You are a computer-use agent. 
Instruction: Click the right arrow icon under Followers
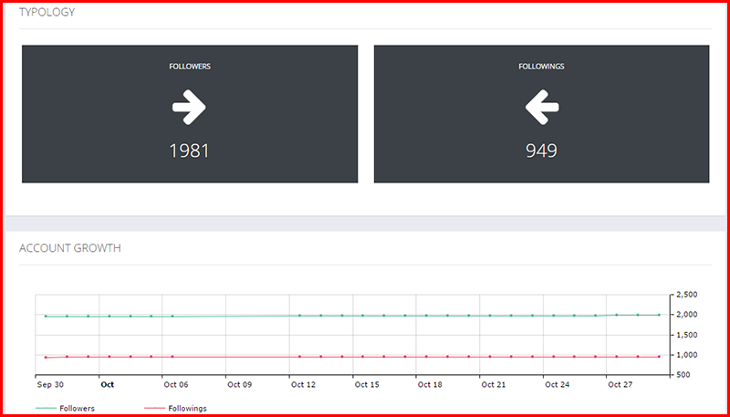tap(189, 108)
